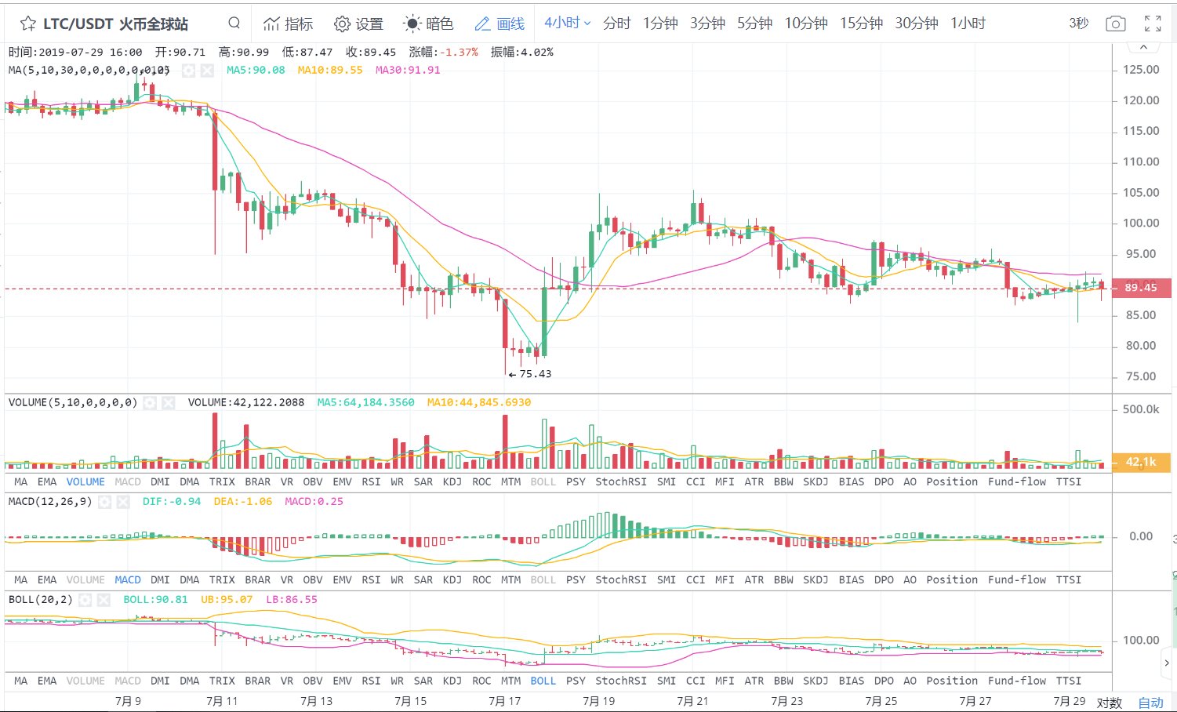This screenshot has width=1177, height=712.
Task: Click the 75.43 low price marker
Action: click(x=530, y=374)
